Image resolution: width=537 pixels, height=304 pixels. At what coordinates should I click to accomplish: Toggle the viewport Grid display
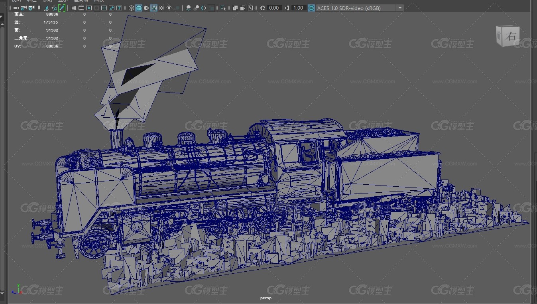[74, 8]
